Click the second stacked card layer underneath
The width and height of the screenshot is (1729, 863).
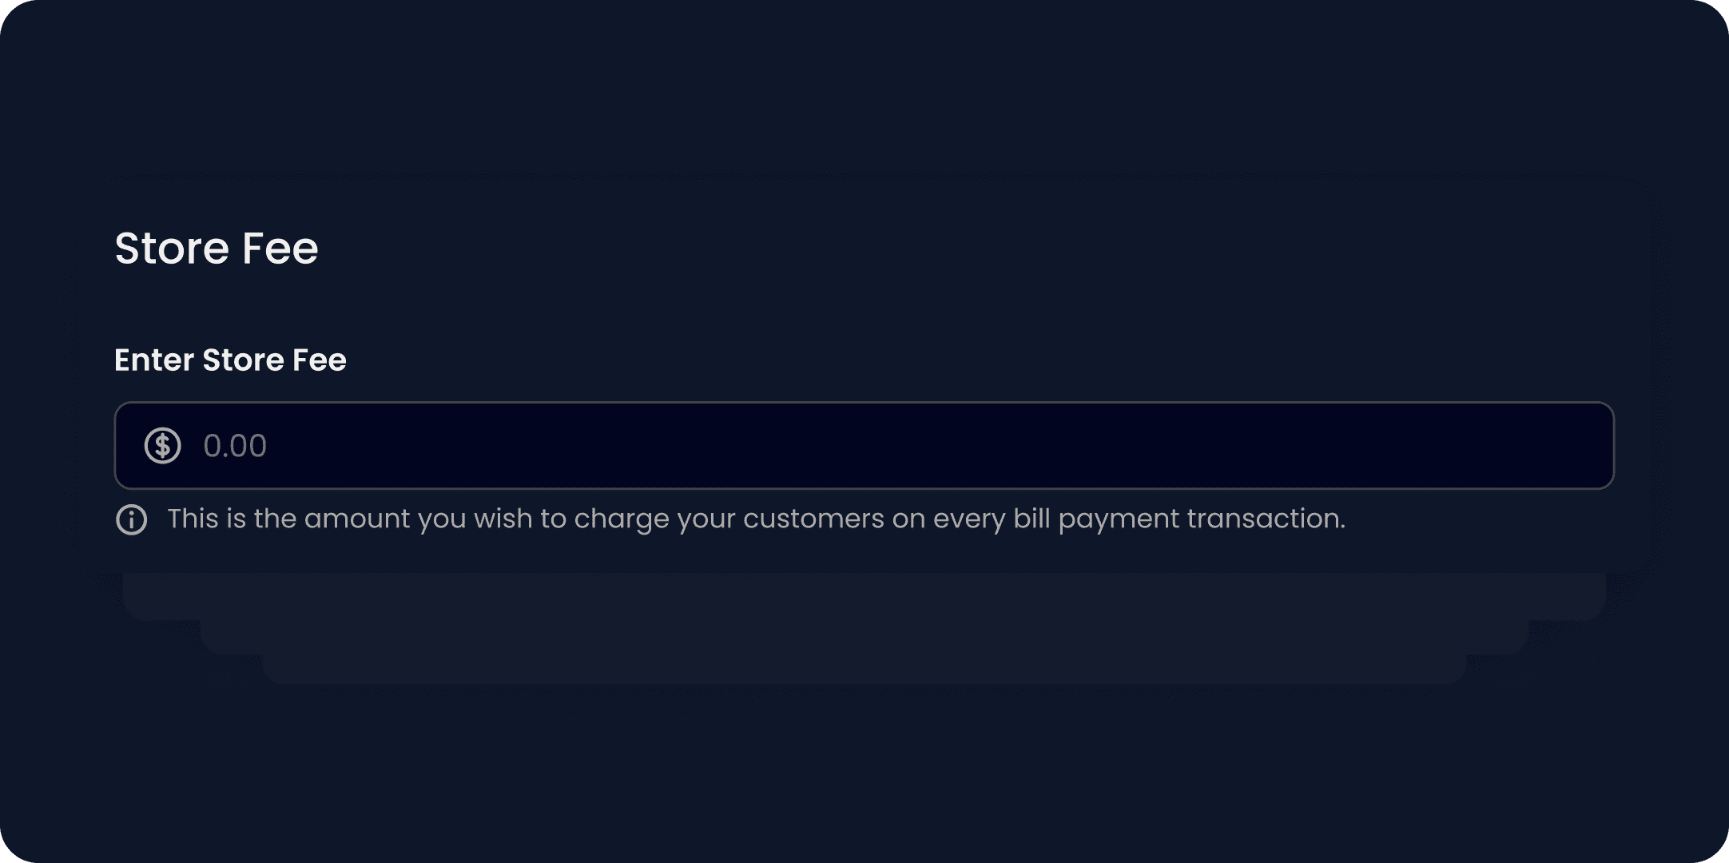click(x=863, y=638)
